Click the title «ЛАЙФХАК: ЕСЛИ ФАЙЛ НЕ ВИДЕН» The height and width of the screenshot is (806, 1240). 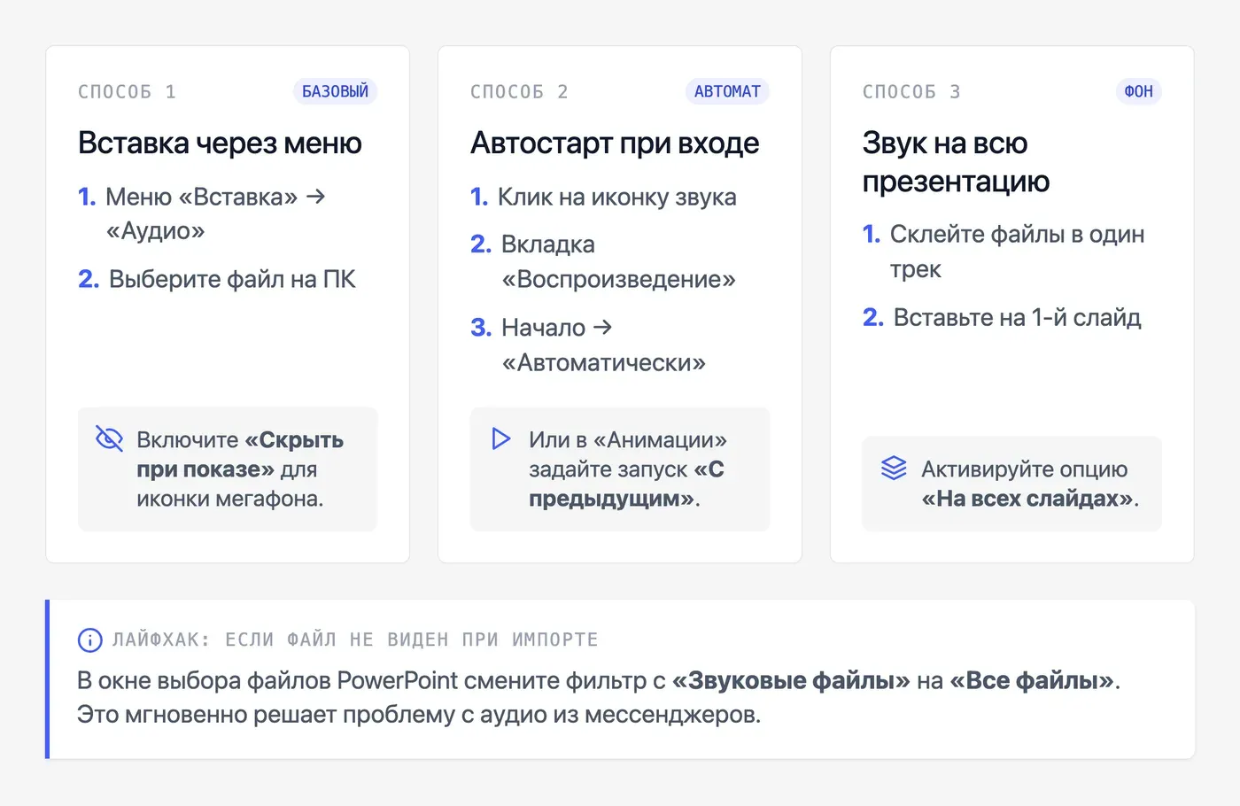(x=355, y=639)
